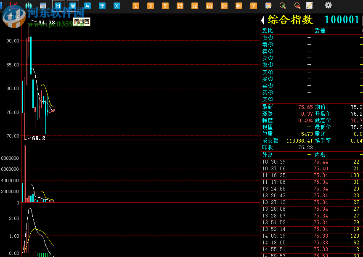Switch to the 季 quarterly view
The width and height of the screenshot is (363, 257).
coord(102,5)
